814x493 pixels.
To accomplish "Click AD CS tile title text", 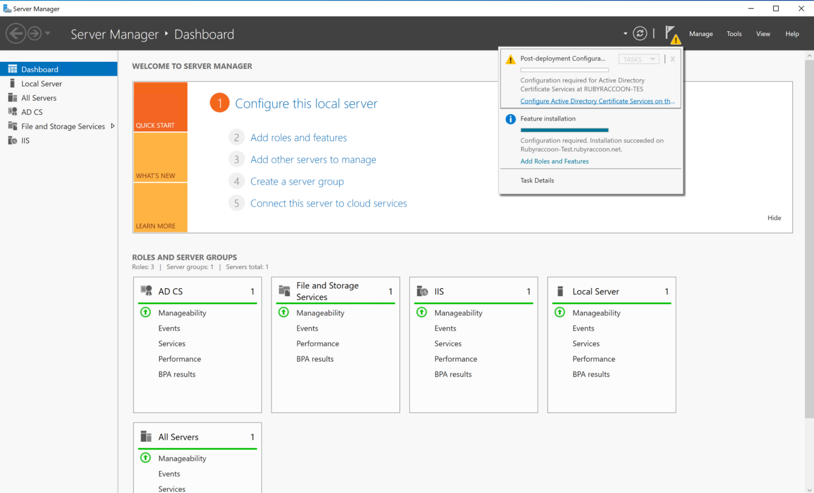I will (170, 291).
